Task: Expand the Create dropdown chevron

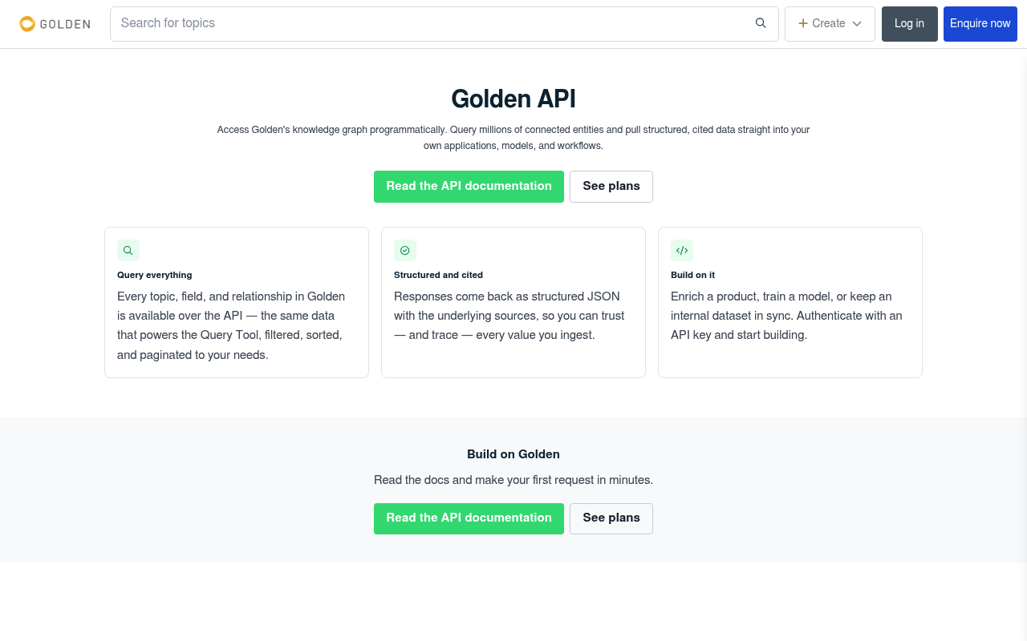Action: click(857, 24)
